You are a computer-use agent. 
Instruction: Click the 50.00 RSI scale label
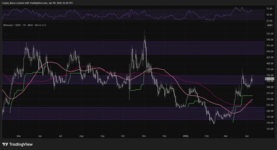pyautogui.click(x=269, y=15)
